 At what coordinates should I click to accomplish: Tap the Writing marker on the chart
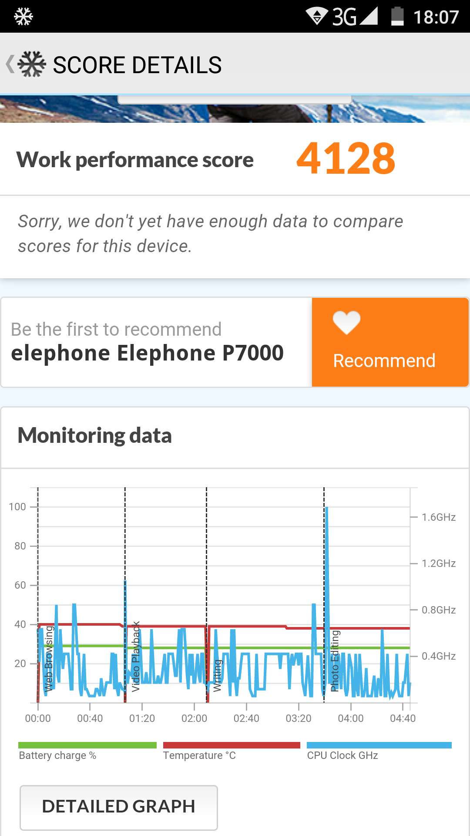pyautogui.click(x=217, y=676)
